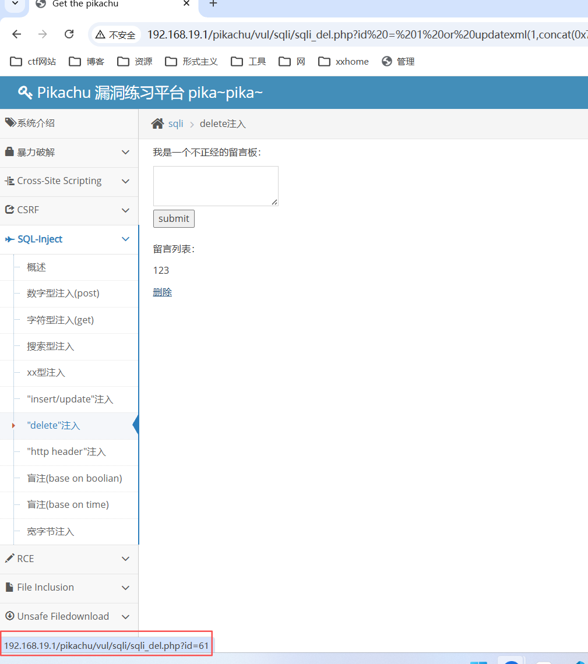Image resolution: width=588 pixels, height=664 pixels.
Task: Open the 形式主义 bookmark folder
Action: click(192, 62)
